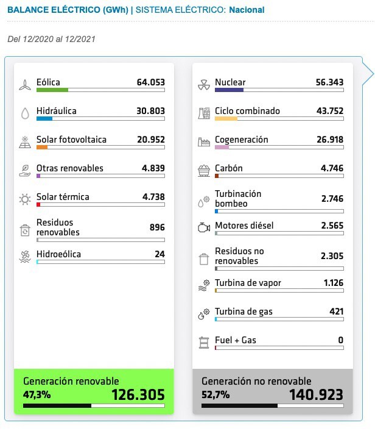The width and height of the screenshot is (375, 431).
Task: Select the Carbón mine cart icon
Action: tap(204, 171)
